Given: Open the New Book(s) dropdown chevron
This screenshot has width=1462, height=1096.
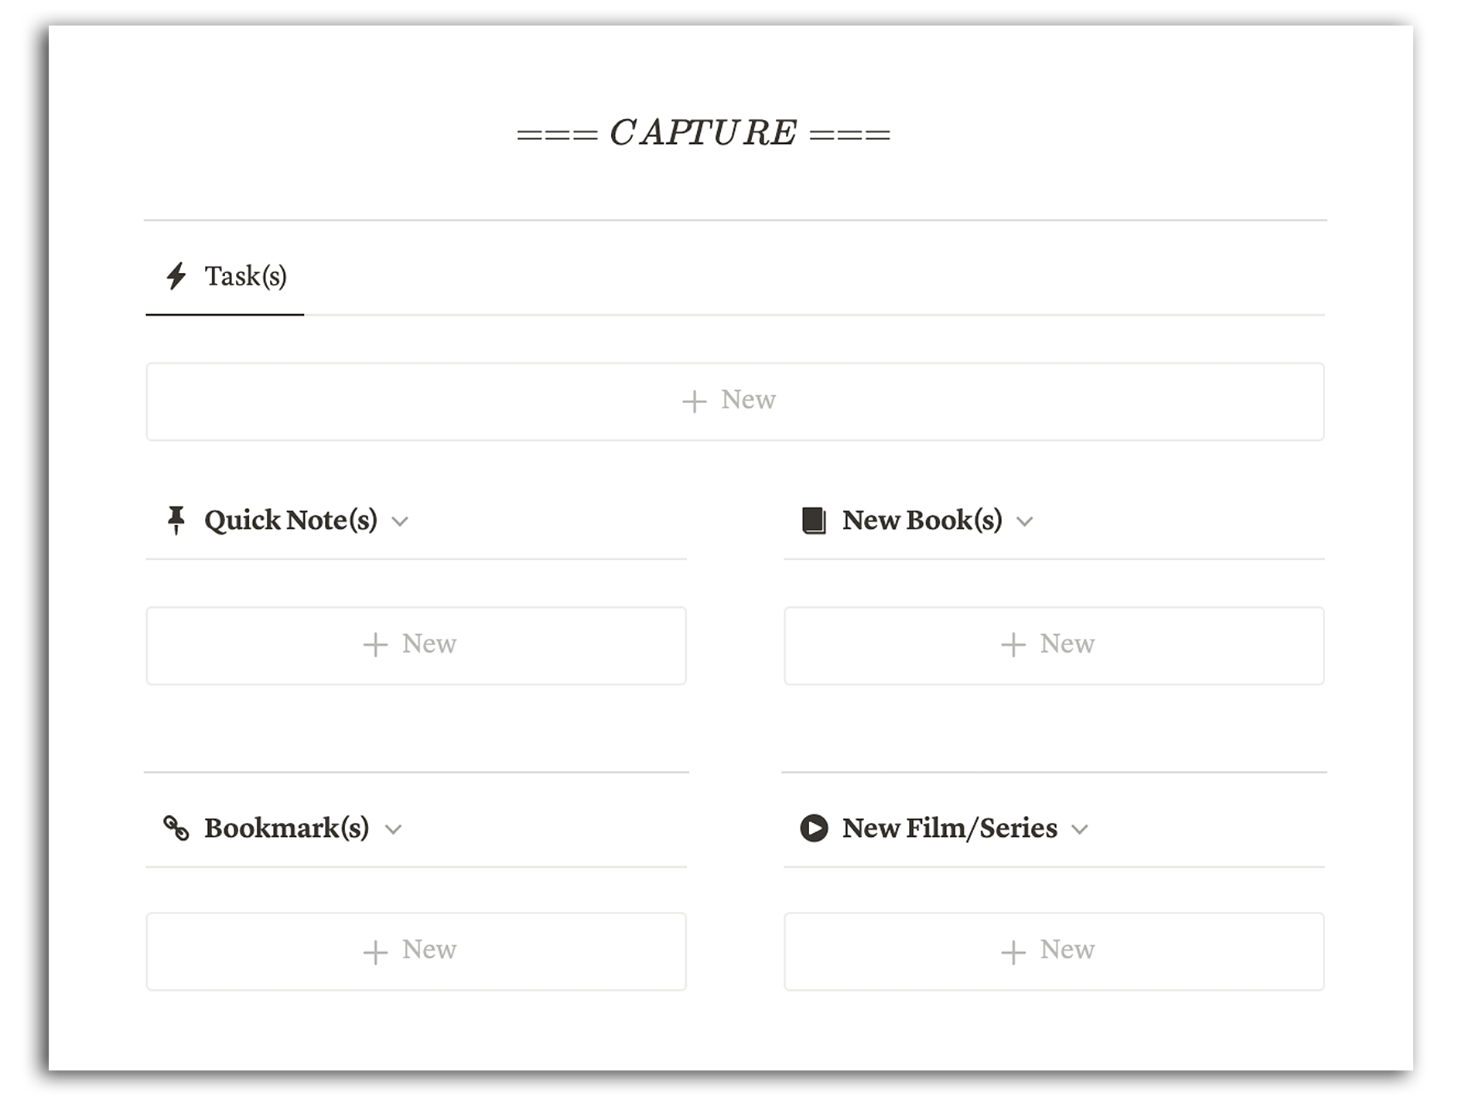Looking at the screenshot, I should pos(1024,521).
